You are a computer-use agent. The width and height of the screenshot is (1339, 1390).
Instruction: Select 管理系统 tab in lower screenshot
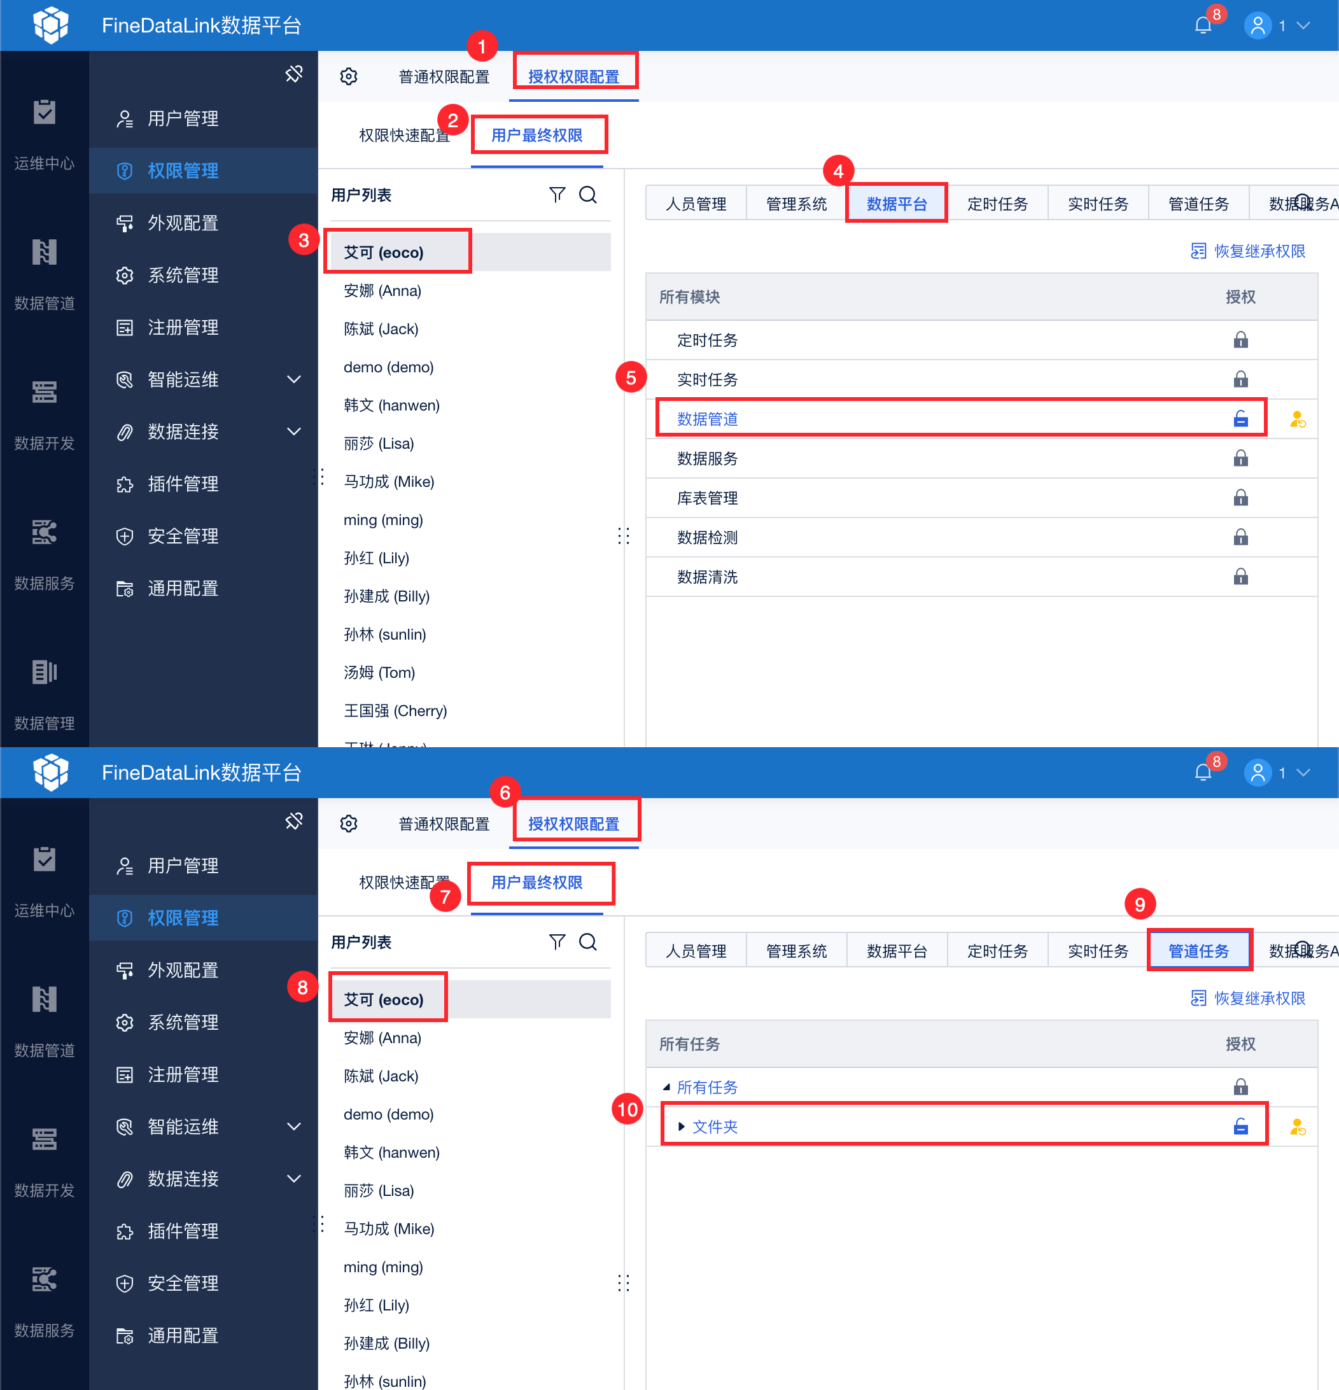click(796, 950)
